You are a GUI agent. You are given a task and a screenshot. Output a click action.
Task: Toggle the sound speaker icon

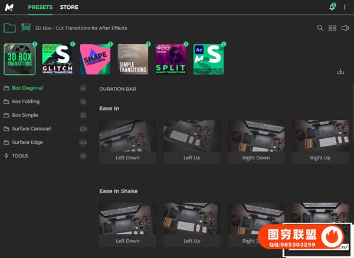(x=345, y=28)
